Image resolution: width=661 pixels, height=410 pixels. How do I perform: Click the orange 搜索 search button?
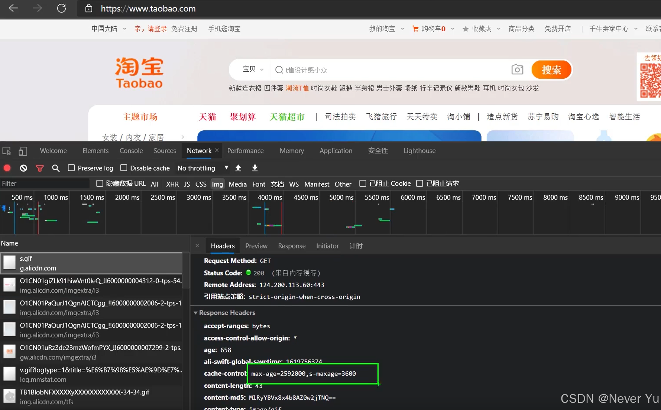[551, 69]
